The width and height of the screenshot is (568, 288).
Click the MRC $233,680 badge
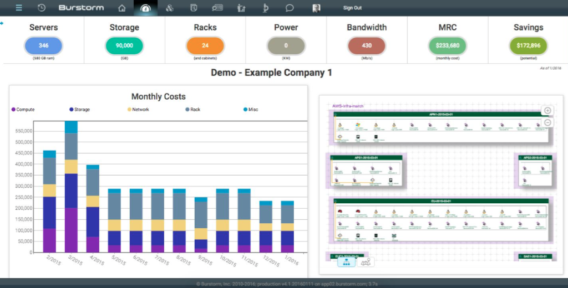pos(447,45)
